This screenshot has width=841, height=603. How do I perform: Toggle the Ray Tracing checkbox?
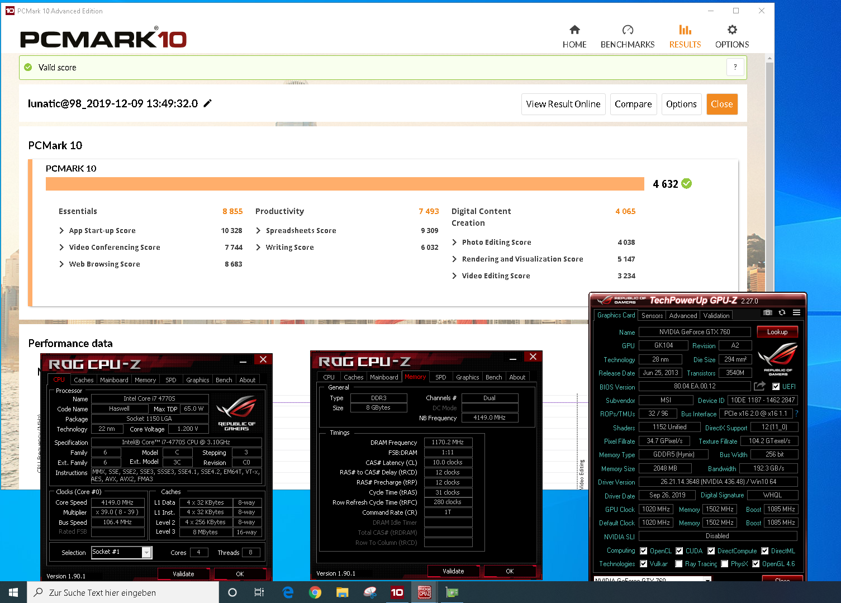tap(678, 563)
